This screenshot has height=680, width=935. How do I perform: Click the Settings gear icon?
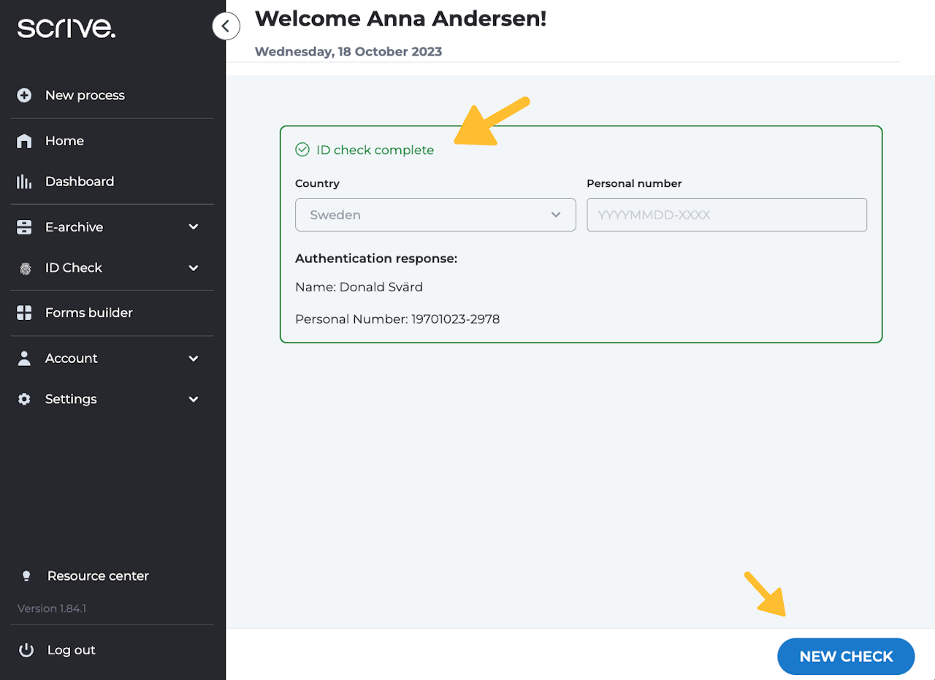click(x=24, y=400)
